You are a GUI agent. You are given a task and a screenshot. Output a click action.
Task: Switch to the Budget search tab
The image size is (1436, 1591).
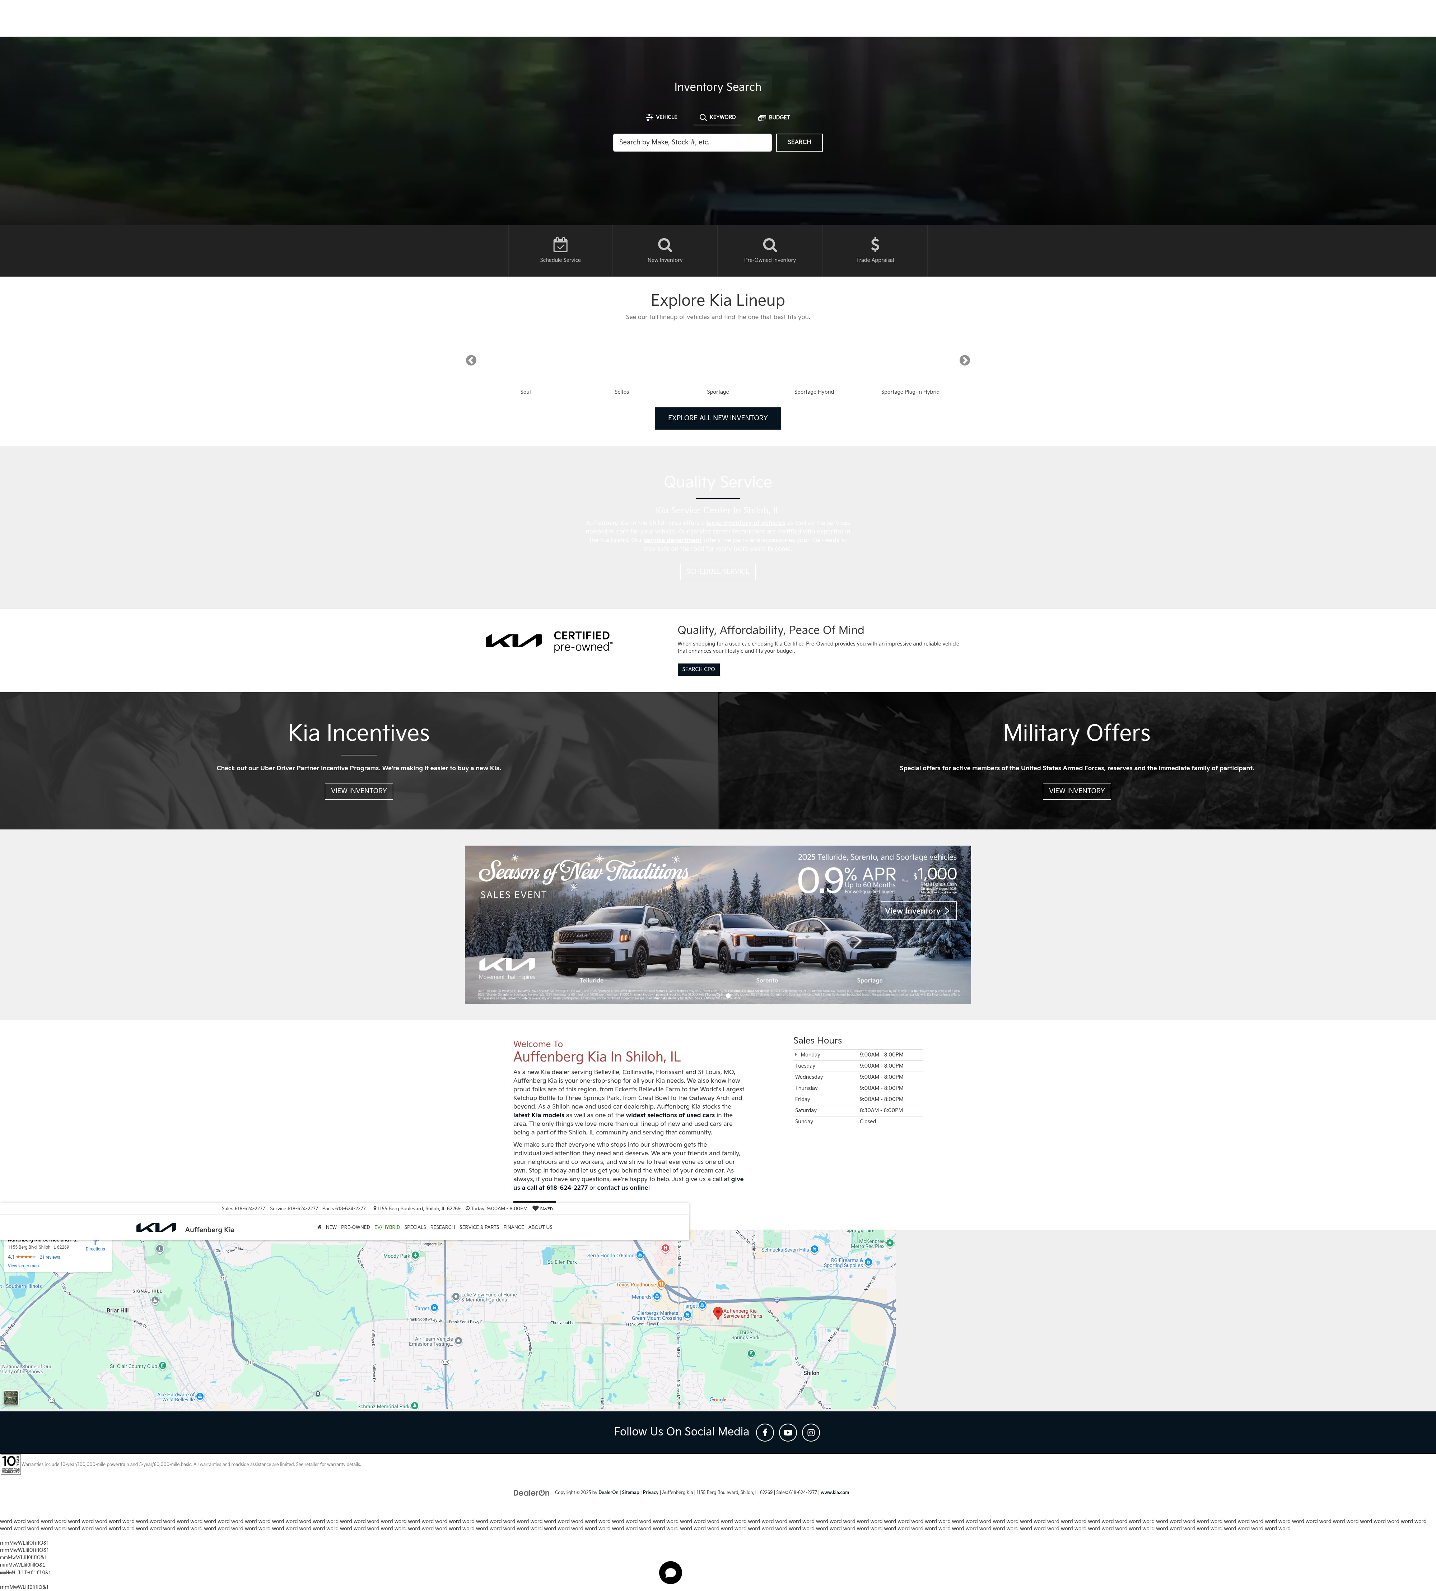(x=774, y=117)
